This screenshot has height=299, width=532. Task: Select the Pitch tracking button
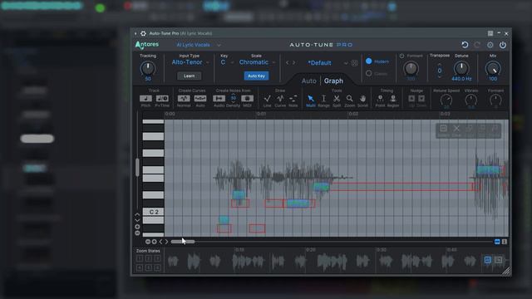(x=145, y=98)
